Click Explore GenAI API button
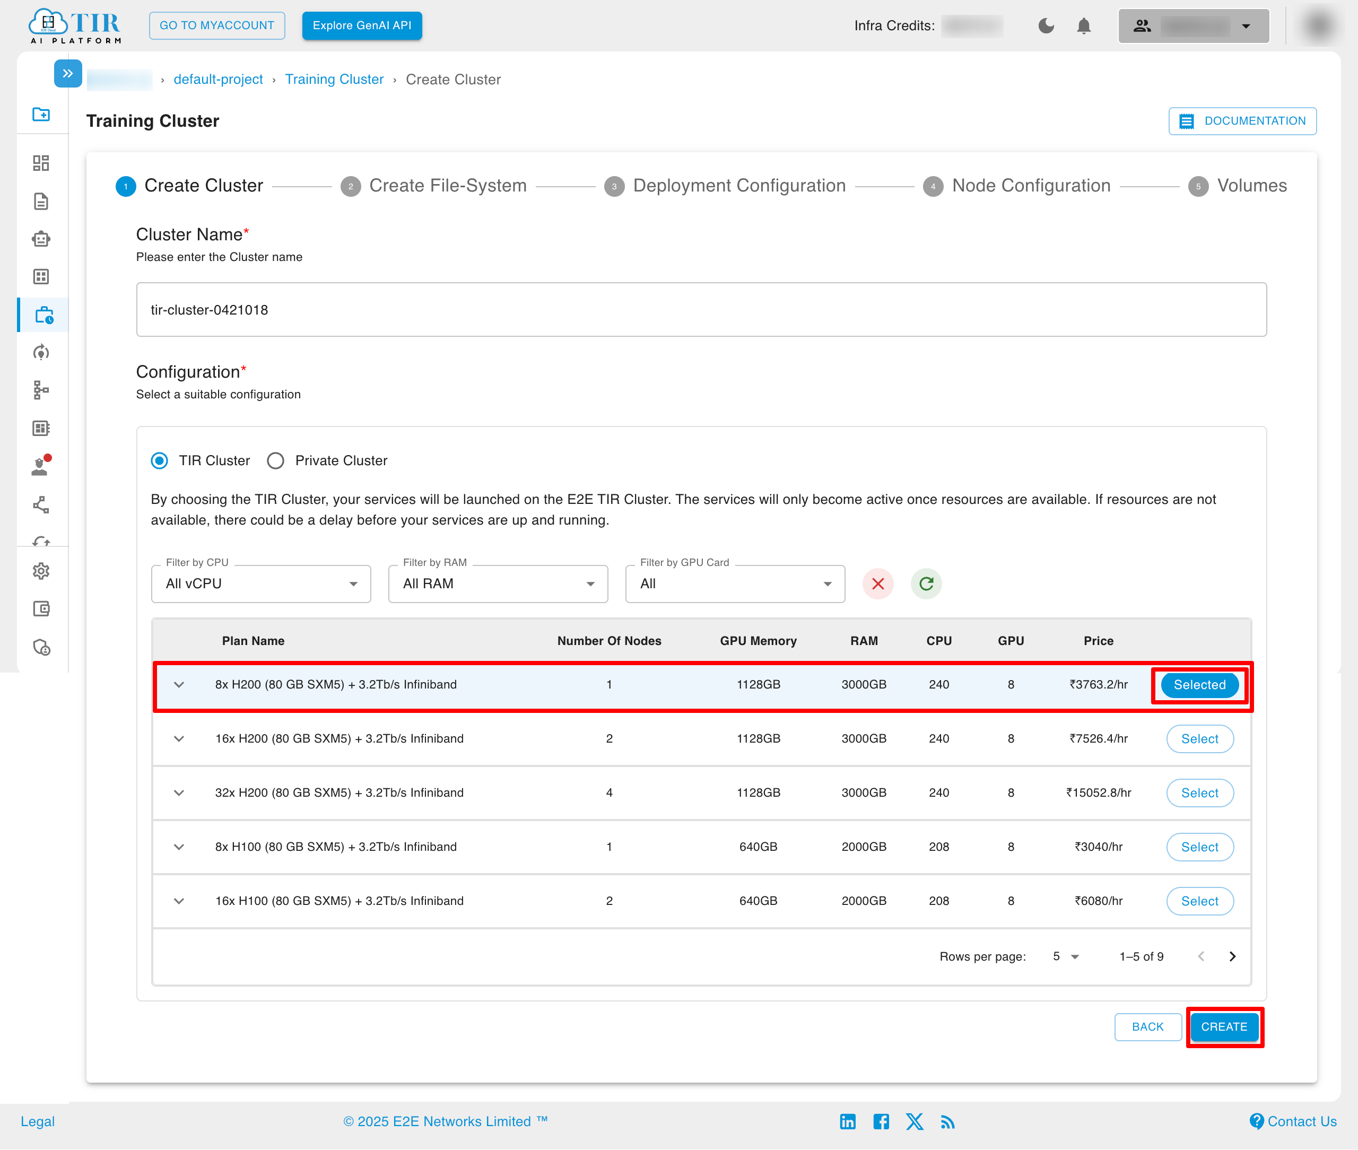The width and height of the screenshot is (1358, 1150). 362,25
